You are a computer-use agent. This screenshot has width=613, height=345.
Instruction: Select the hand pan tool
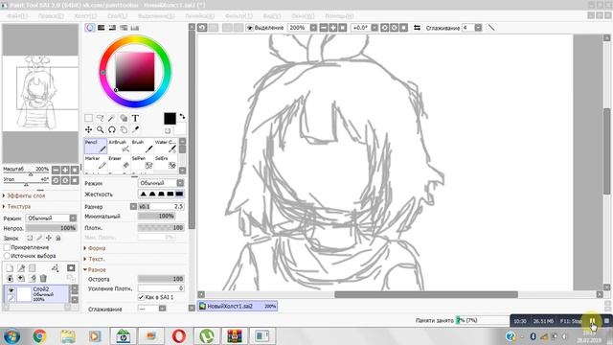[124, 130]
